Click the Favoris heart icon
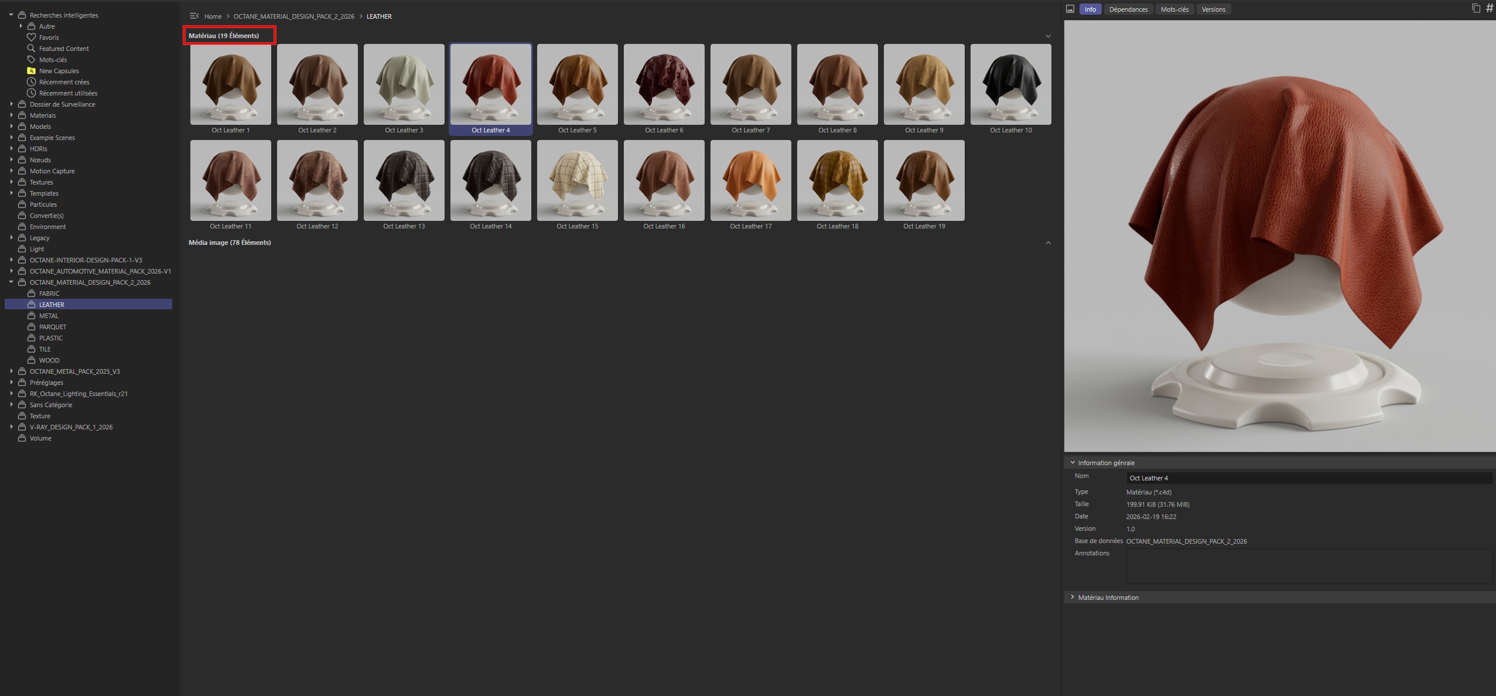1496x696 pixels. 32,37
